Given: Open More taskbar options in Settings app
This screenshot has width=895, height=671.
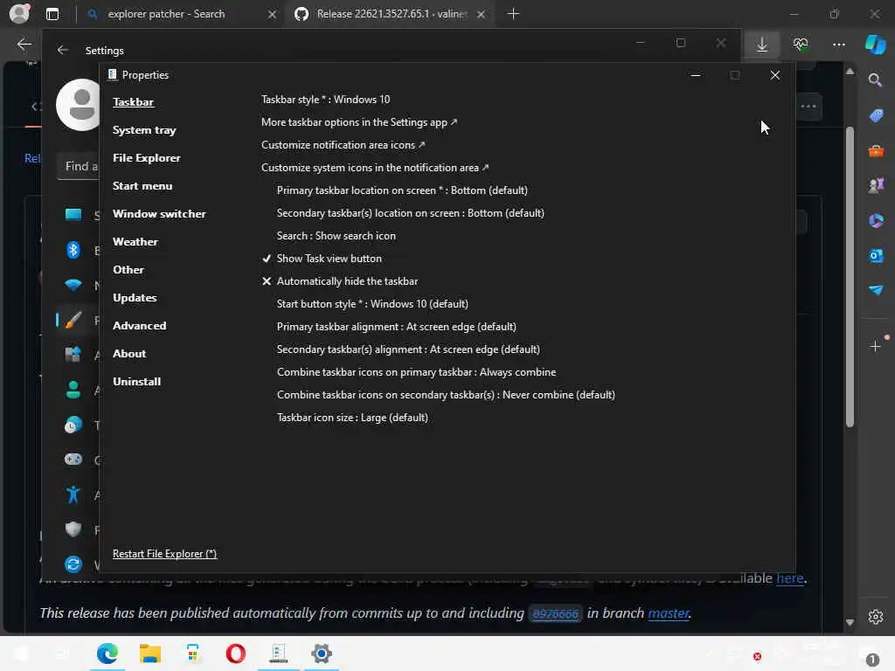Looking at the screenshot, I should tap(359, 122).
